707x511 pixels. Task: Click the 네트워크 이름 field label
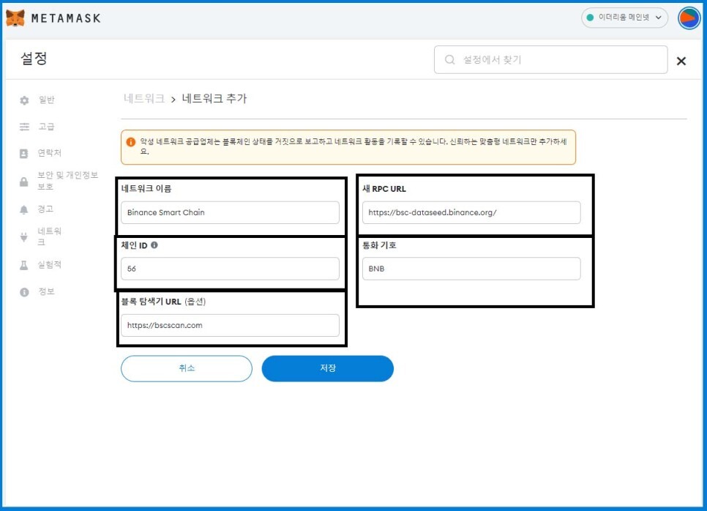coord(146,189)
